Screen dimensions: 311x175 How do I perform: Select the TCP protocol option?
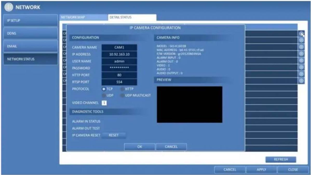tap(104, 89)
